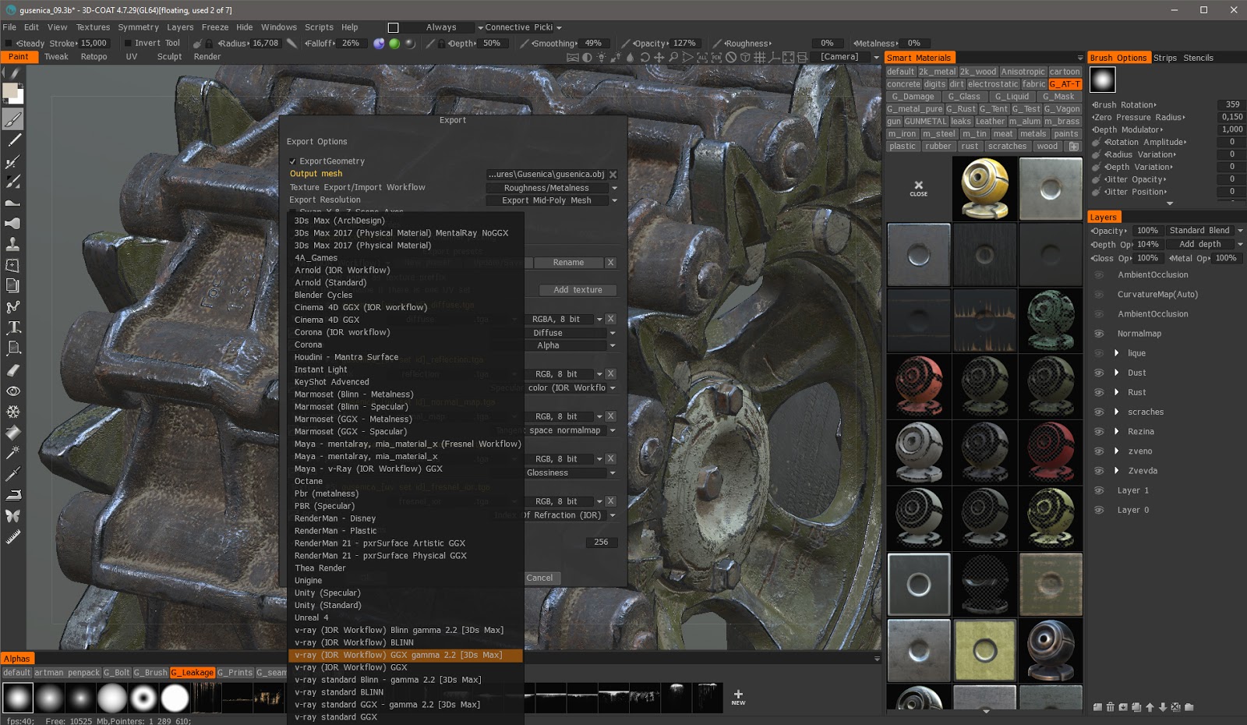Switch to the Sculpt room tab
Image resolution: width=1247 pixels, height=725 pixels.
tap(169, 57)
